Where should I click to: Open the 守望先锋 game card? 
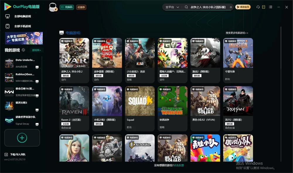tap(238, 60)
